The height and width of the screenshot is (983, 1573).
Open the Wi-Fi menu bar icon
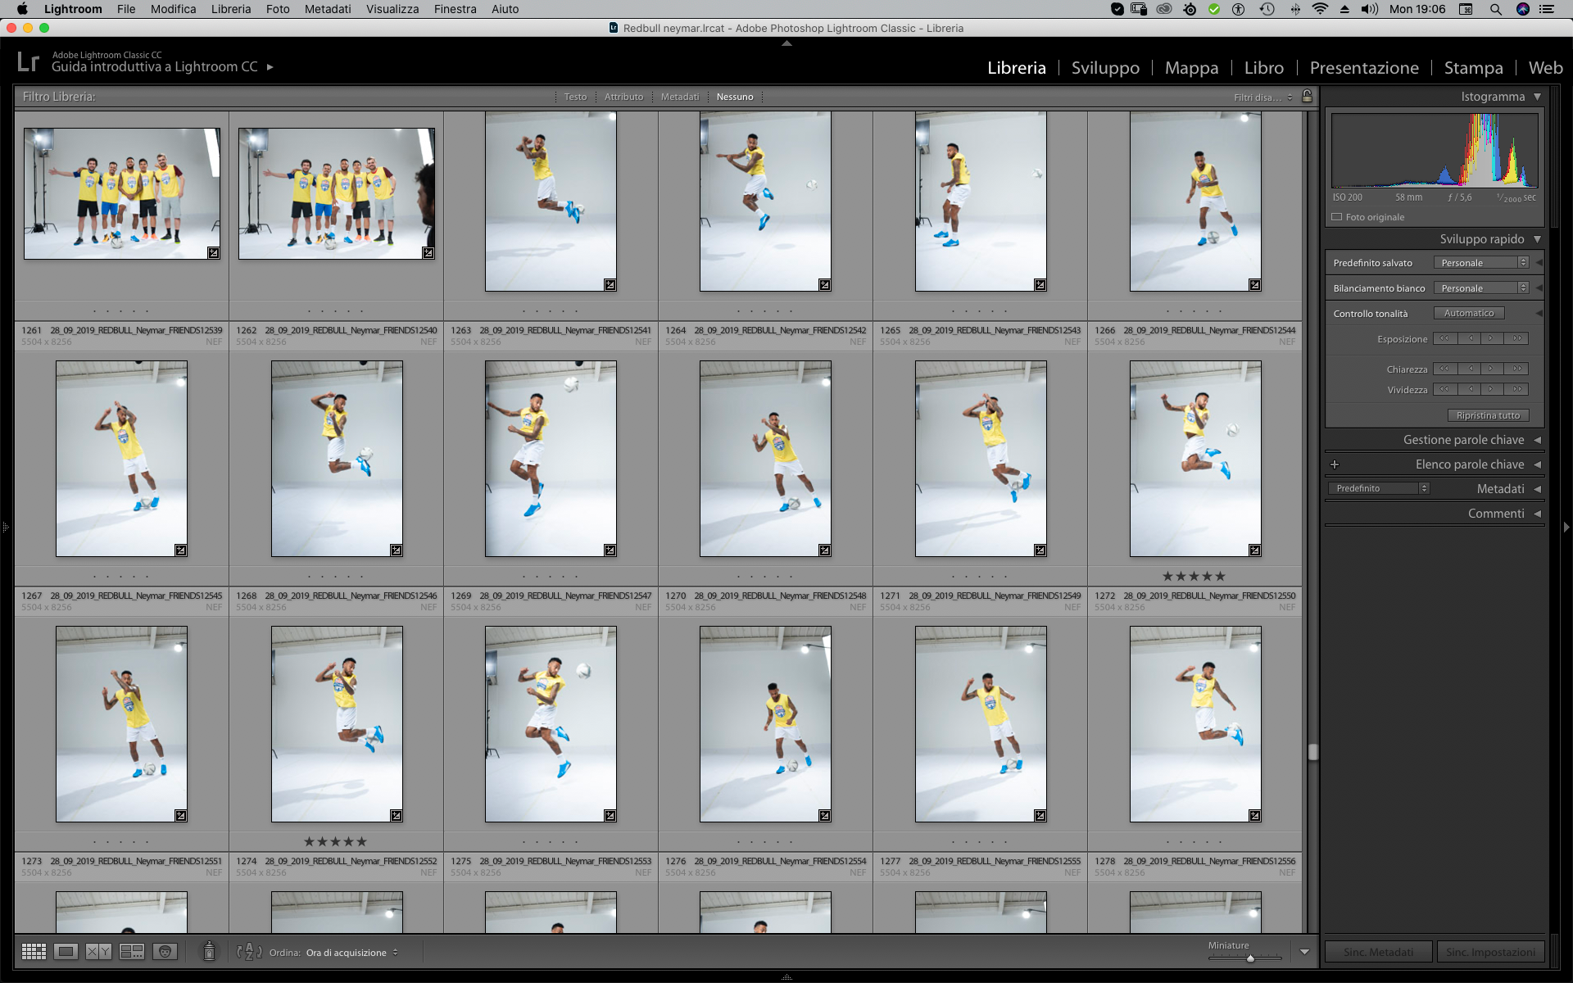[x=1320, y=9]
